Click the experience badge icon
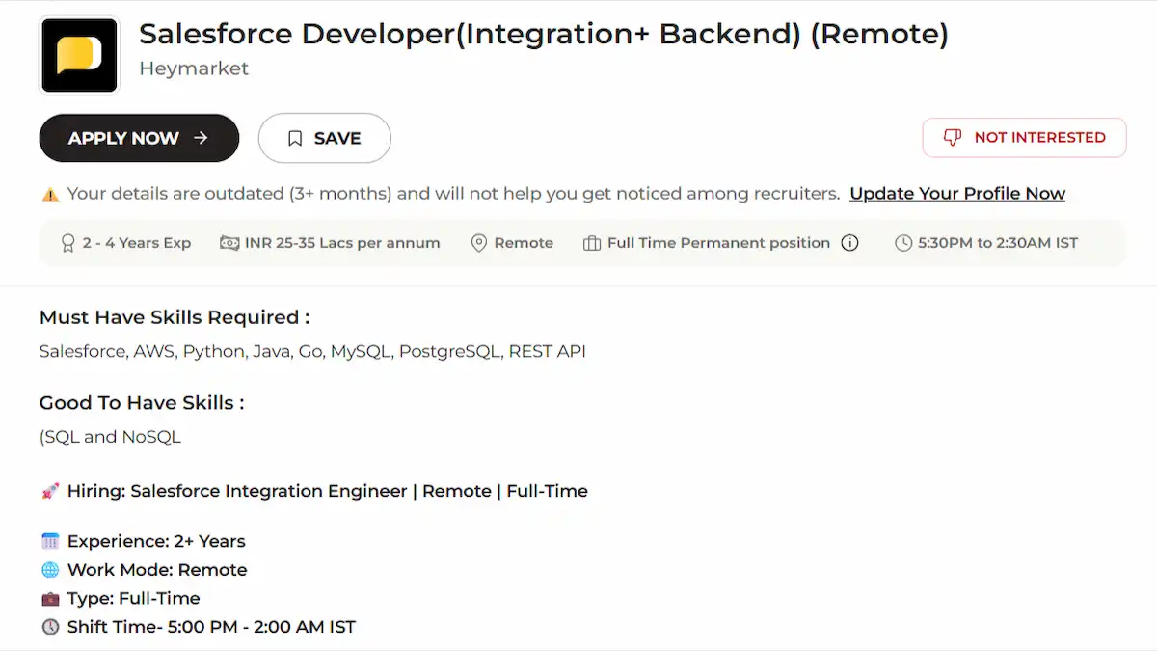This screenshot has width=1157, height=651. point(67,243)
